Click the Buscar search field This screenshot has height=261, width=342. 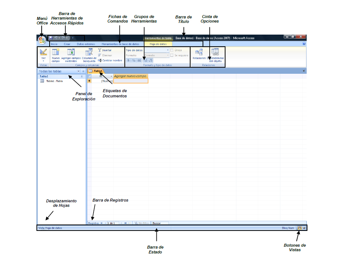[160, 223]
